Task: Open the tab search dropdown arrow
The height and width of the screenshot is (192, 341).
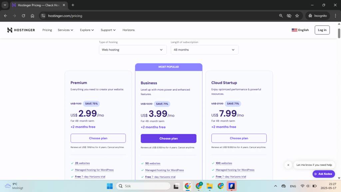Action: coord(5,5)
